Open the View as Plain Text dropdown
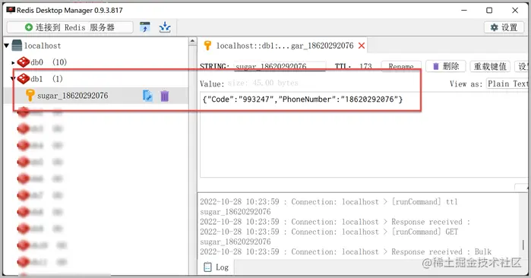Image resolution: width=531 pixels, height=278 pixels. click(507, 84)
